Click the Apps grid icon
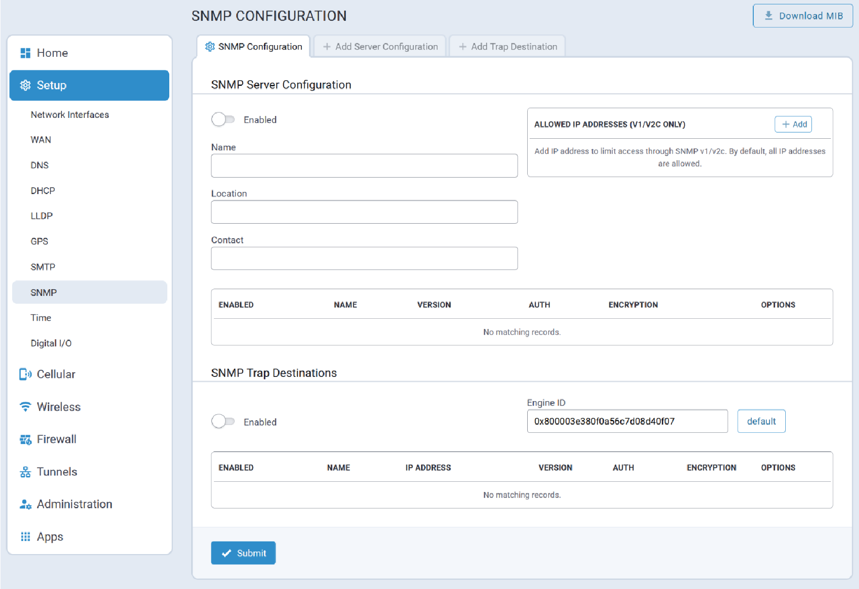 (x=25, y=537)
